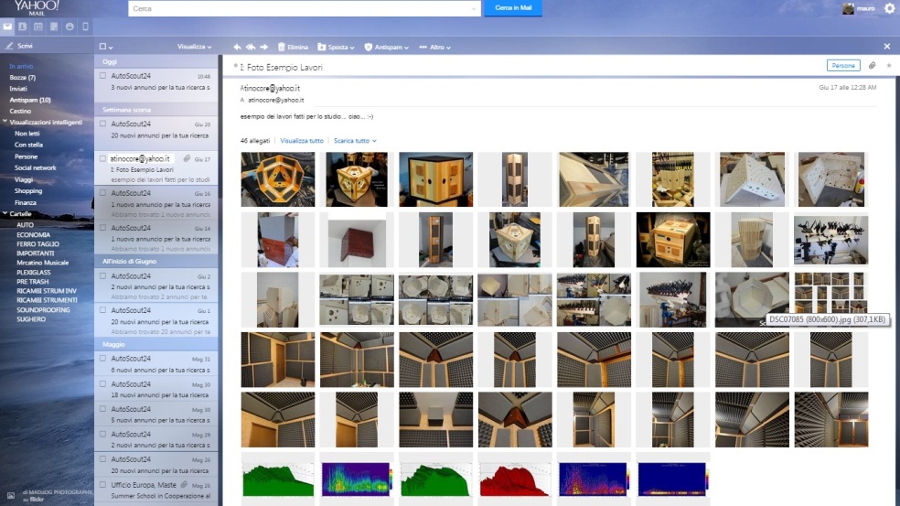Open the first green waterfall graph thumbnail
Image resolution: width=900 pixels, height=506 pixels.
(x=278, y=479)
